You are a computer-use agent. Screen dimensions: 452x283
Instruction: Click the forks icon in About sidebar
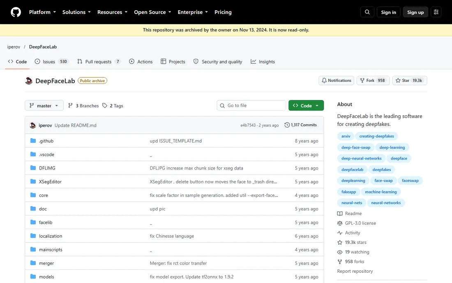click(x=340, y=262)
